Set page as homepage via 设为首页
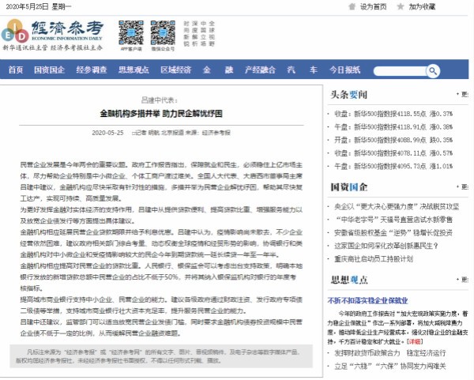The image size is (474, 380). [x=373, y=6]
